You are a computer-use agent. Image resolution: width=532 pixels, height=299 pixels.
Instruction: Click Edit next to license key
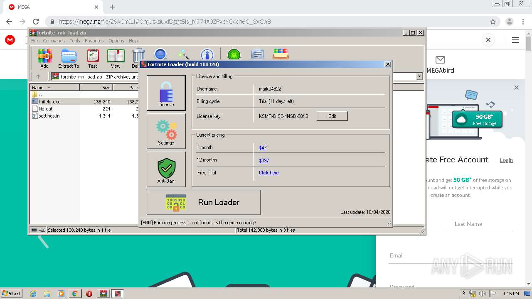pos(332,116)
